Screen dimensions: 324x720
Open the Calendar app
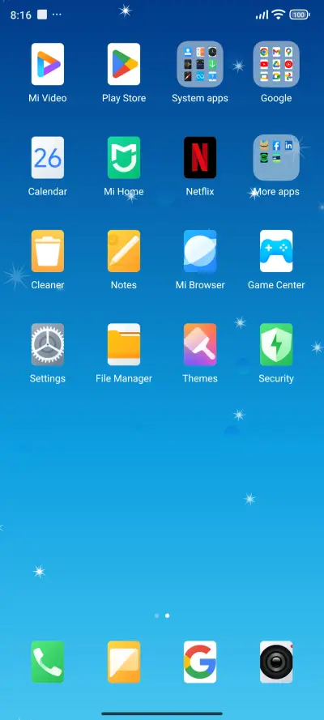[48, 157]
